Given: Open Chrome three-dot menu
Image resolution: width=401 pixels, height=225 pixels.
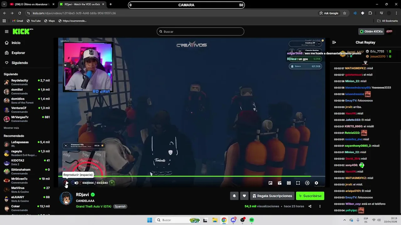Looking at the screenshot, I should [396, 13].
